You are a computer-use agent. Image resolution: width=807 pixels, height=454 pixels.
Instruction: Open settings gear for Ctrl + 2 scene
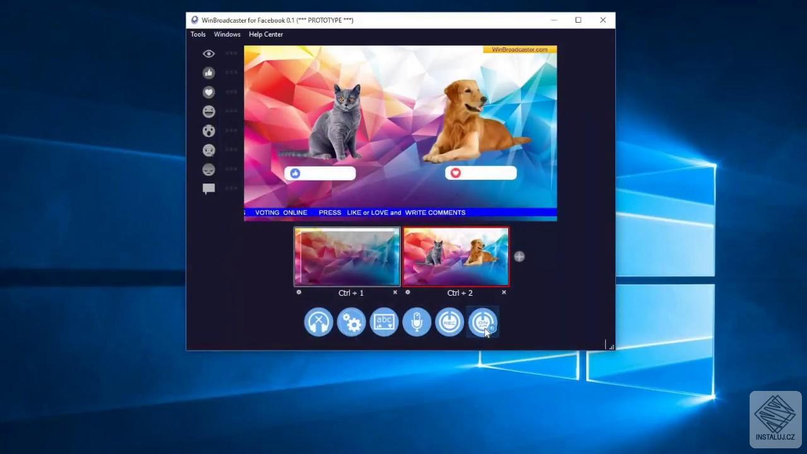[x=407, y=292]
